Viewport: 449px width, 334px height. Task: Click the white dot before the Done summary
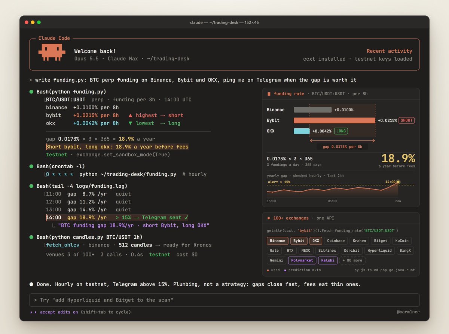[x=31, y=284]
